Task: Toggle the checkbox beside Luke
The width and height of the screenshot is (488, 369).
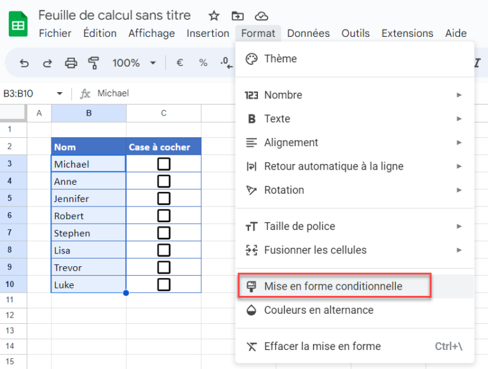Action: [x=164, y=285]
